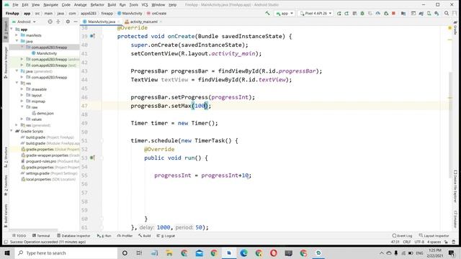Click Expand/Collapse all icon in Project panel
Viewport: 461px width, 259px height.
[x=58, y=22]
